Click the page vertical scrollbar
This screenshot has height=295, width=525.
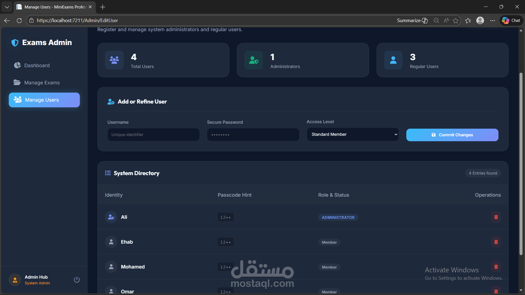tap(521, 164)
